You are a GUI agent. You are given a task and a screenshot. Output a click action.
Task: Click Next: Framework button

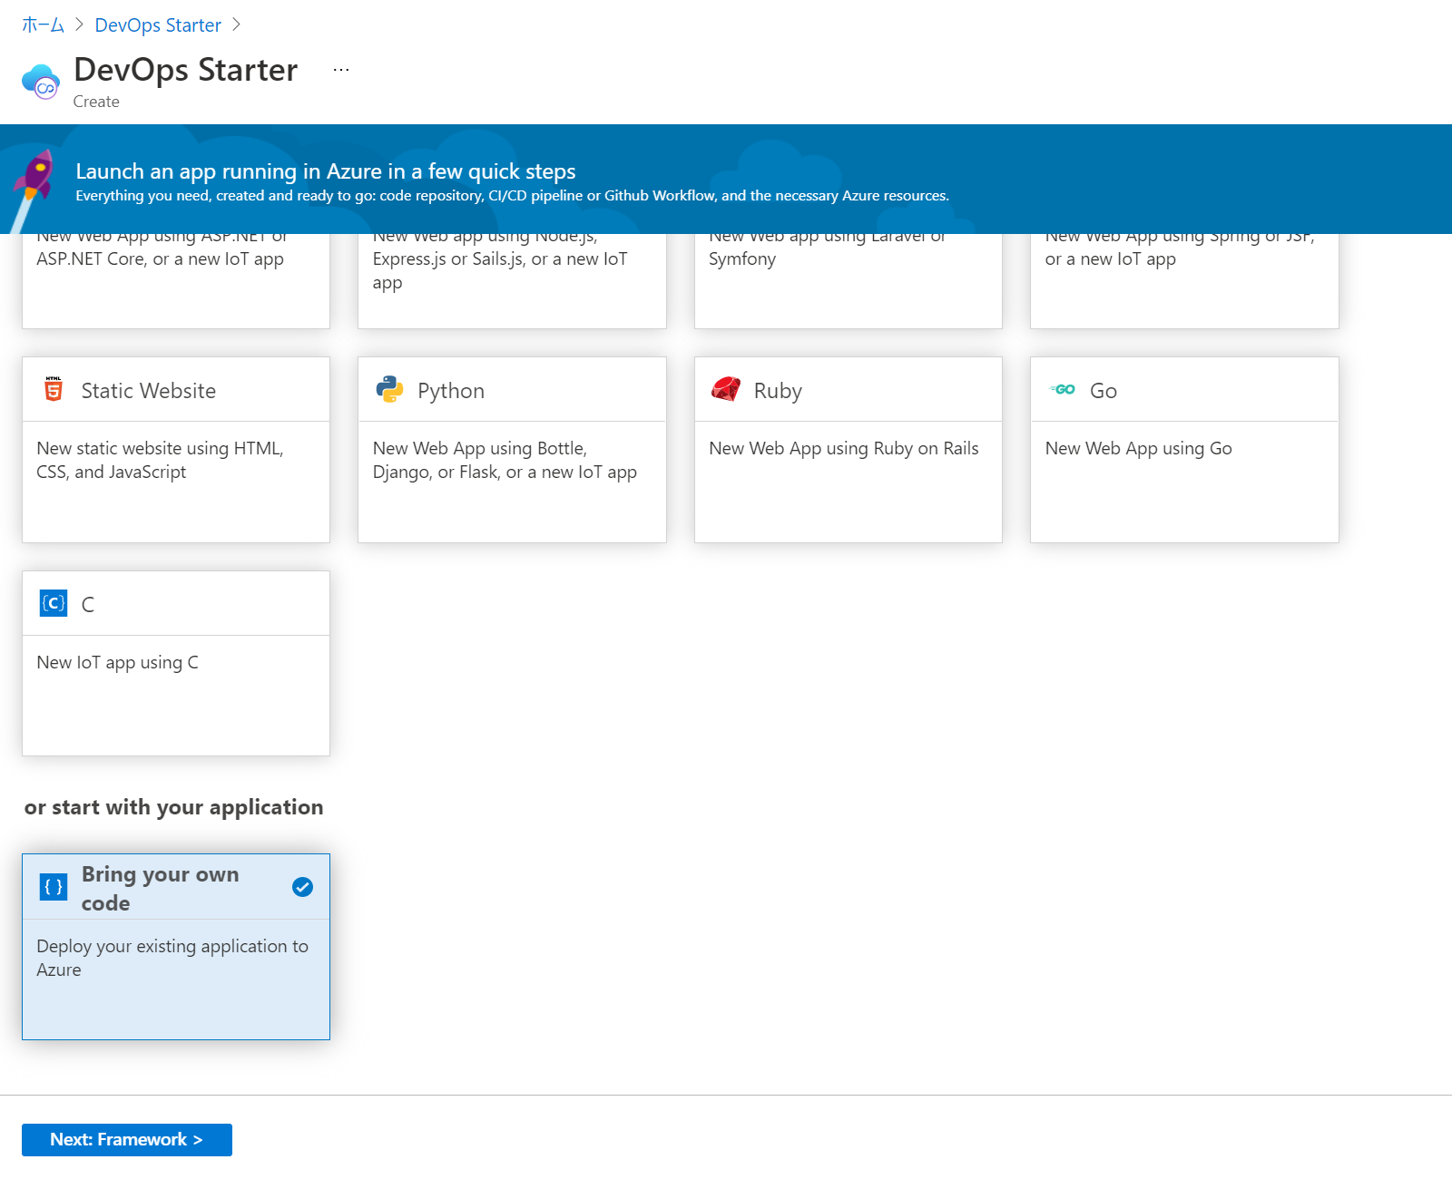127,1140
